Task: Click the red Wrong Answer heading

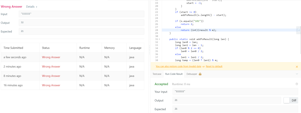Action: (11, 7)
